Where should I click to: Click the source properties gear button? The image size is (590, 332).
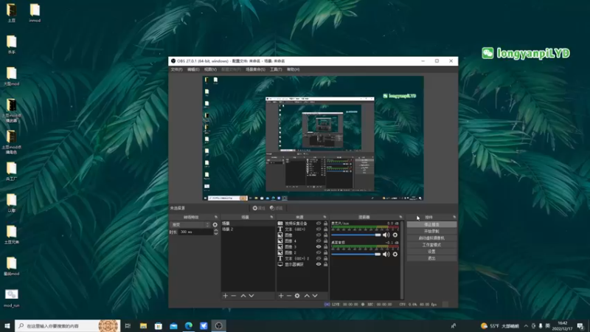259,208
